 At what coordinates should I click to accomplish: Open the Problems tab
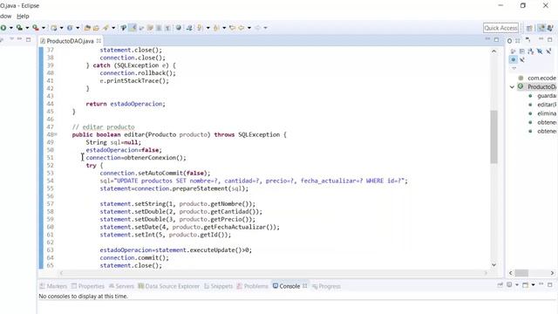[252, 286]
